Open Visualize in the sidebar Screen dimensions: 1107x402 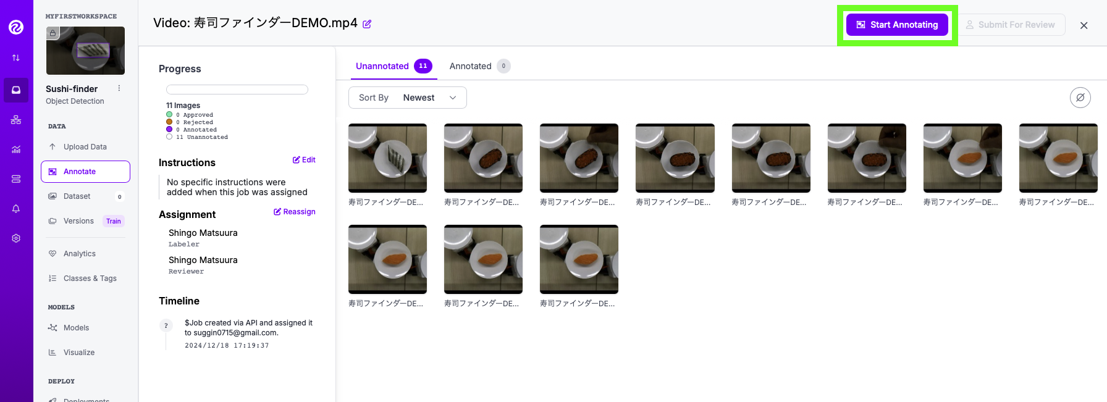pos(85,353)
